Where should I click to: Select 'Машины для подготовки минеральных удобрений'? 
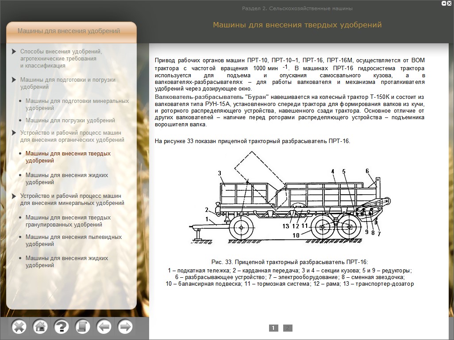pos(77,104)
